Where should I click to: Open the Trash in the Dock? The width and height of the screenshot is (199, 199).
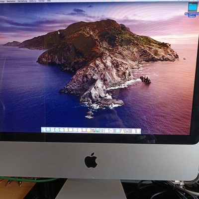pos(138,131)
